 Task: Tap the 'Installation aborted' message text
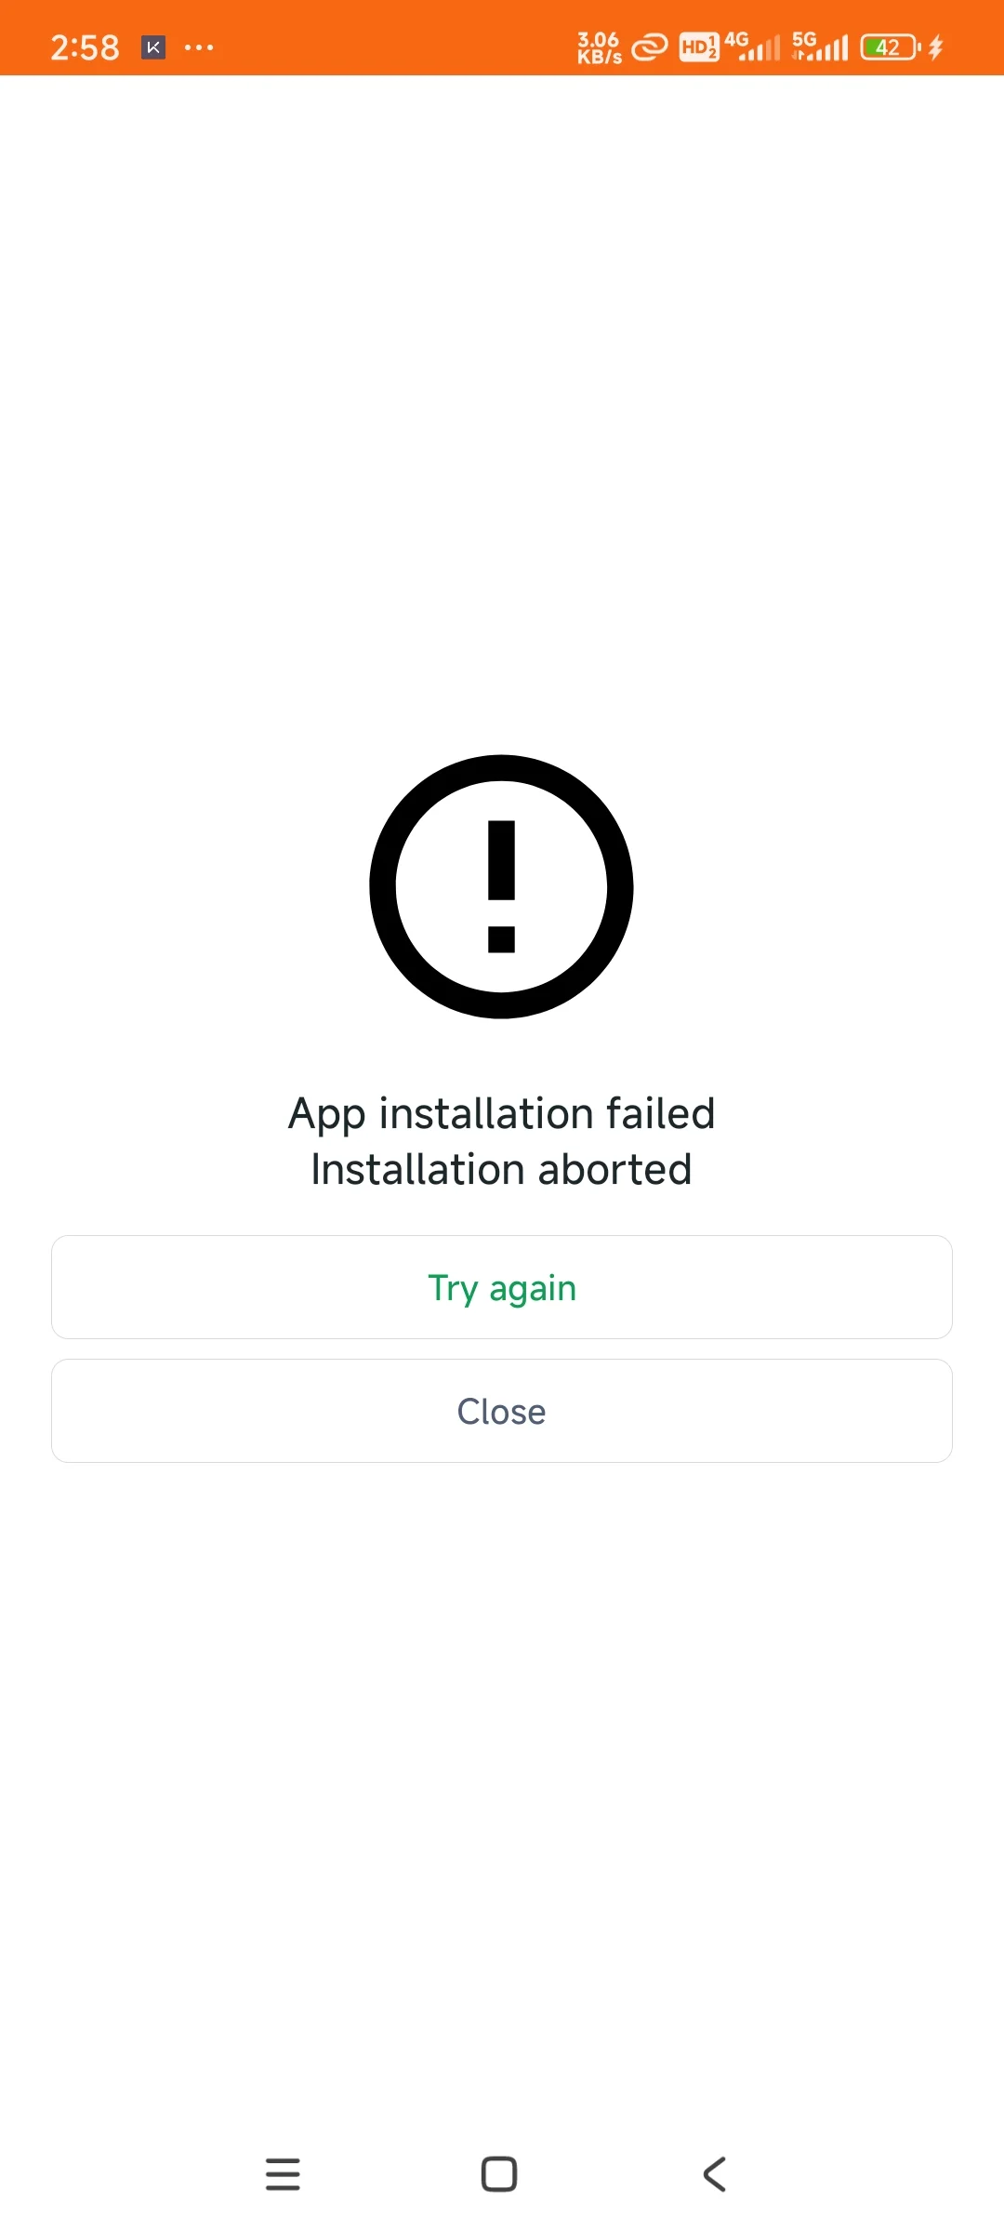coord(502,1170)
